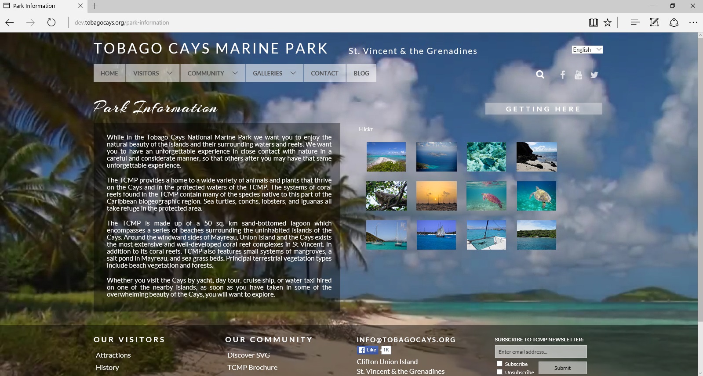The image size is (703, 376).
Task: Open the tall ship schooner thumbnail
Action: [436, 235]
